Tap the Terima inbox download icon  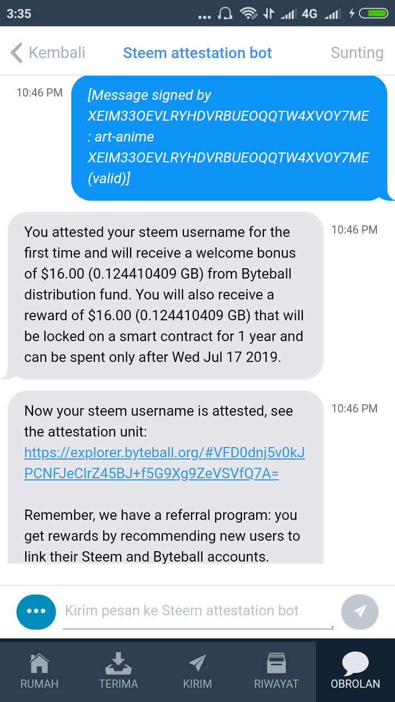click(x=119, y=664)
